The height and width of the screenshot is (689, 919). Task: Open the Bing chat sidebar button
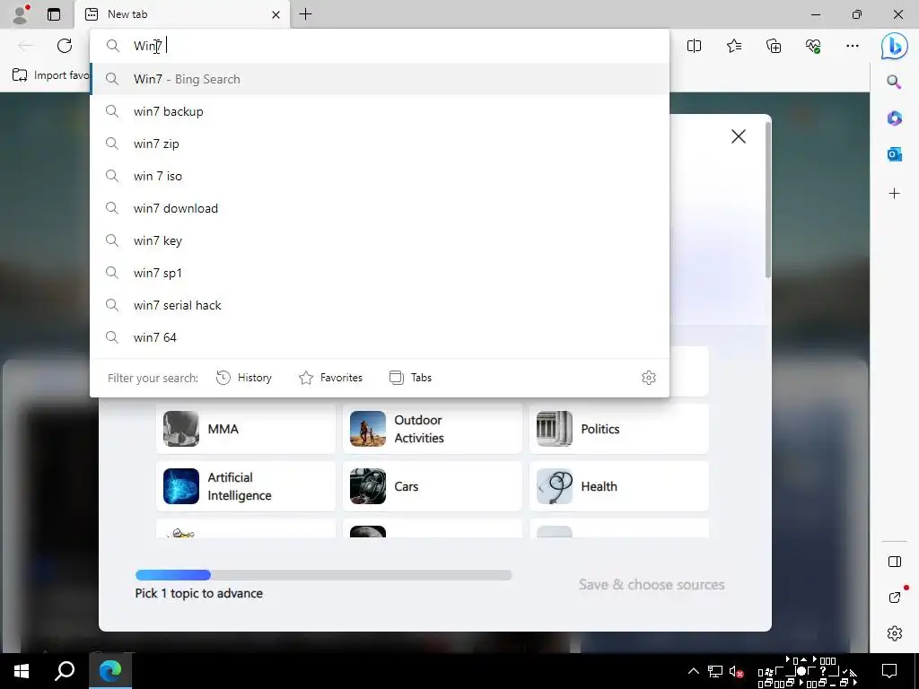(894, 46)
